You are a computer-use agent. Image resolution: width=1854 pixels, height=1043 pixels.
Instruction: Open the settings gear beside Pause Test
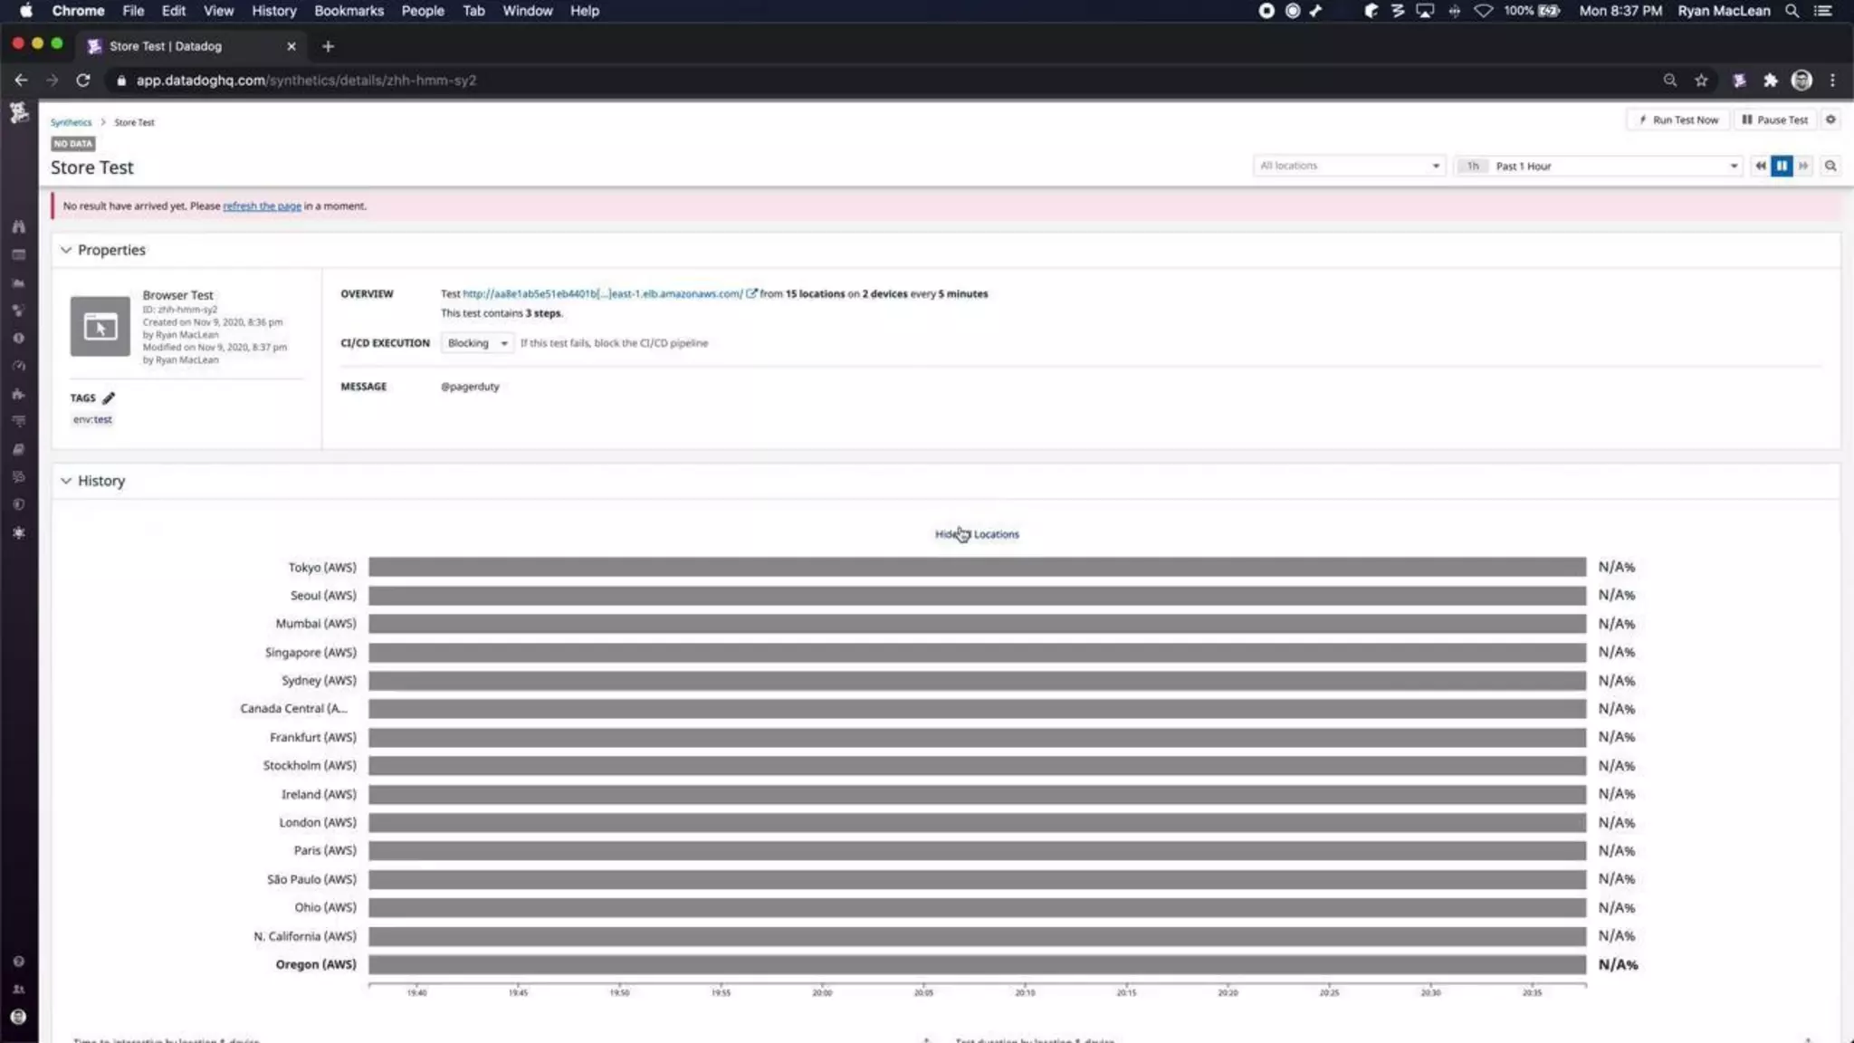point(1830,120)
